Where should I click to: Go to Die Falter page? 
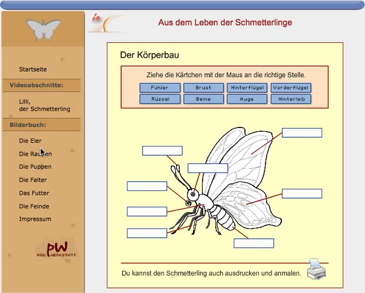(33, 180)
